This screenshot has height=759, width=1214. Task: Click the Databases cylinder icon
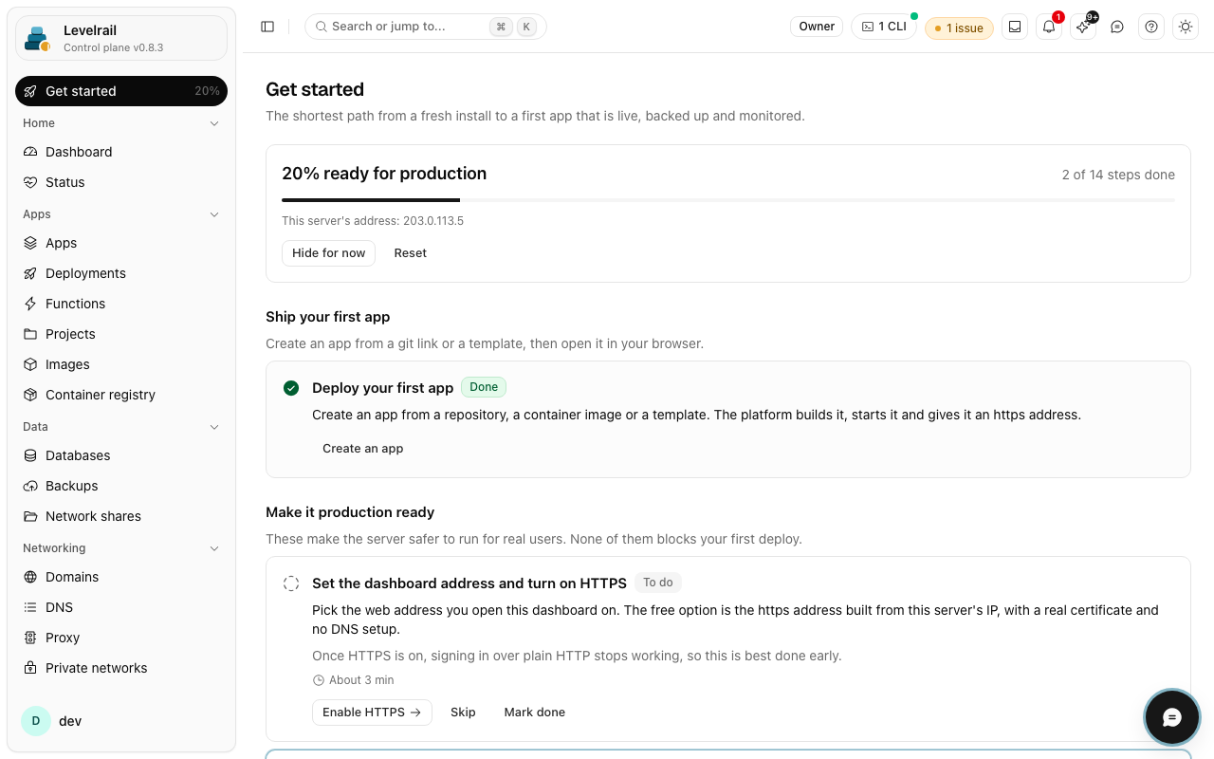(30, 455)
